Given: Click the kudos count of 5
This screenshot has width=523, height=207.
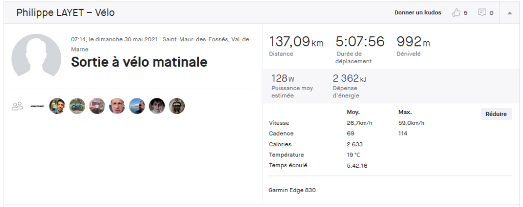Looking at the screenshot, I should tap(465, 13).
